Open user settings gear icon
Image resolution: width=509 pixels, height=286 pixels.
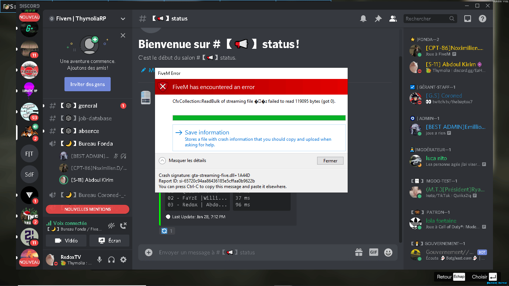[x=123, y=260]
